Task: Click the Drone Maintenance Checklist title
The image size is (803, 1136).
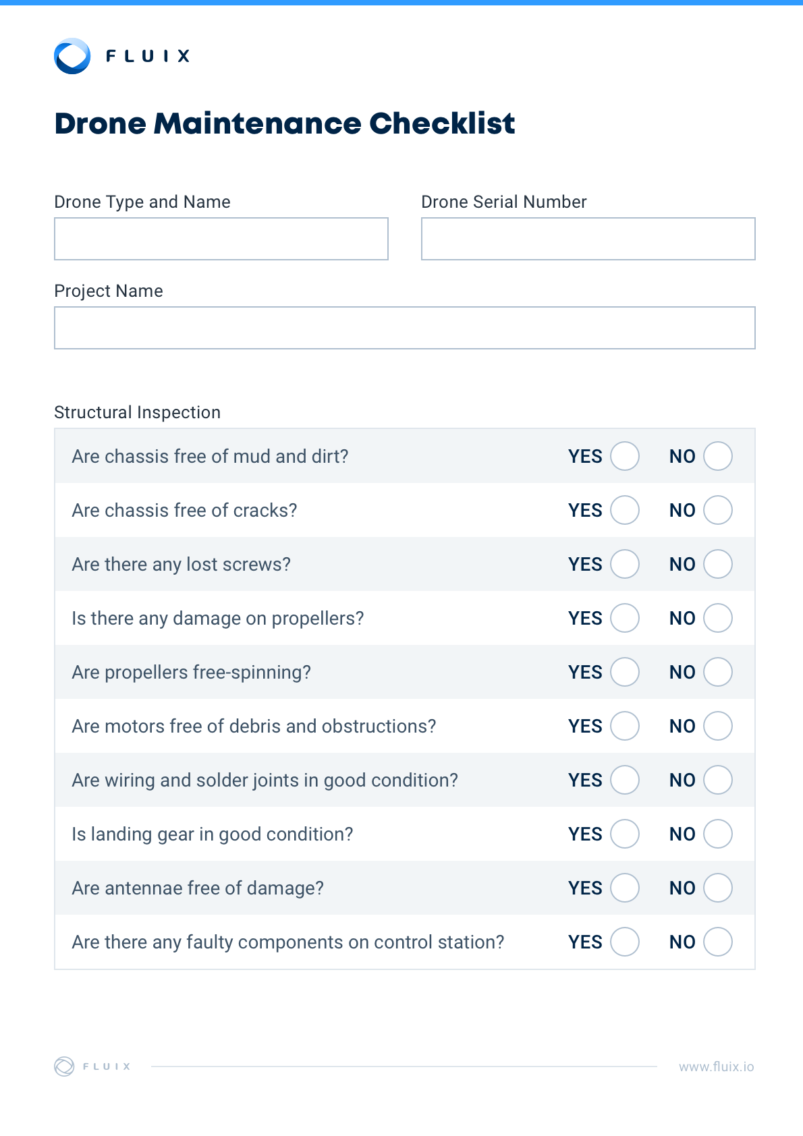Action: [x=284, y=123]
